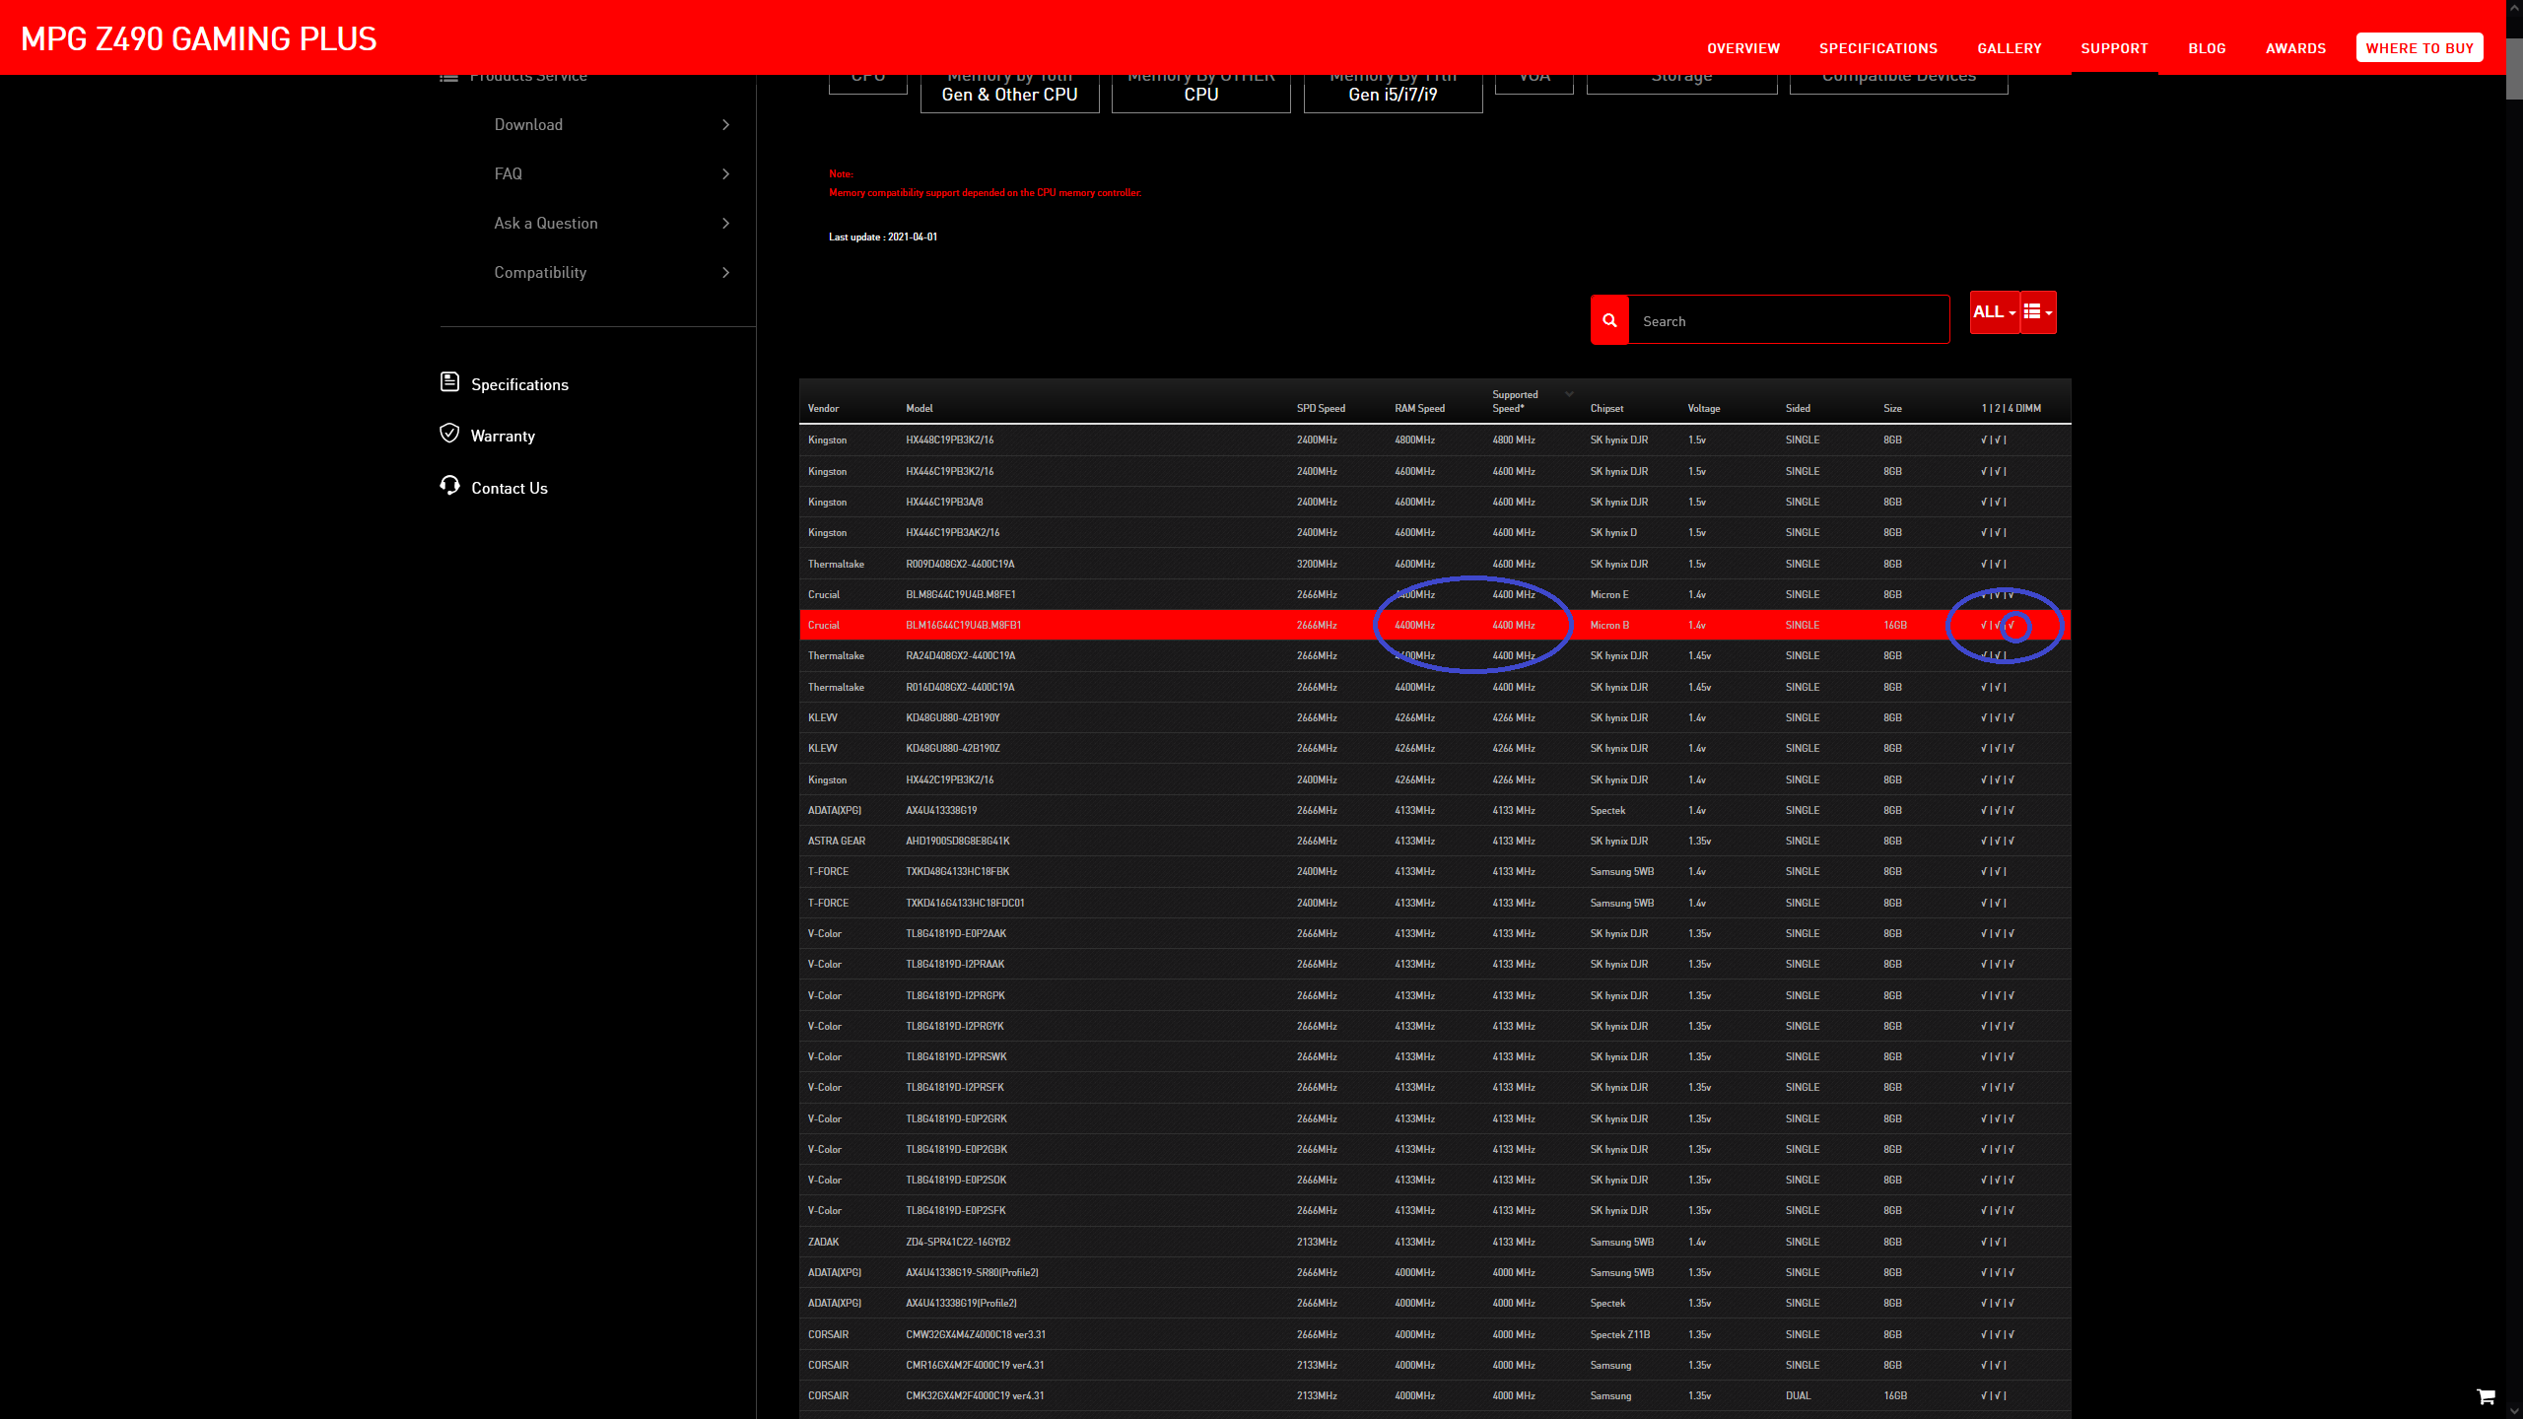Click model HX448C19PB3K2/16 cell
2523x1419 pixels.
(949, 439)
